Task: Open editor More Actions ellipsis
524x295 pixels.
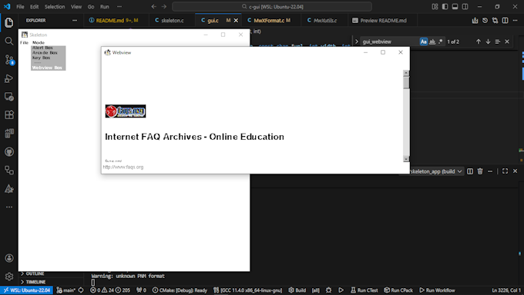Action: 515,20
